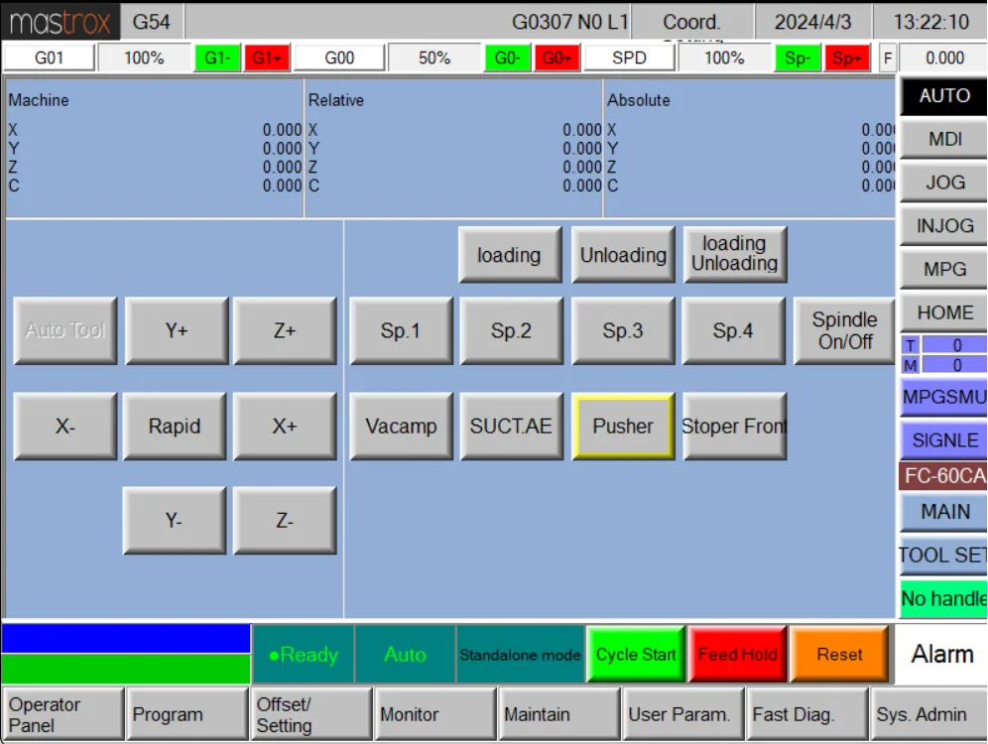Click the Unloading button

(623, 255)
